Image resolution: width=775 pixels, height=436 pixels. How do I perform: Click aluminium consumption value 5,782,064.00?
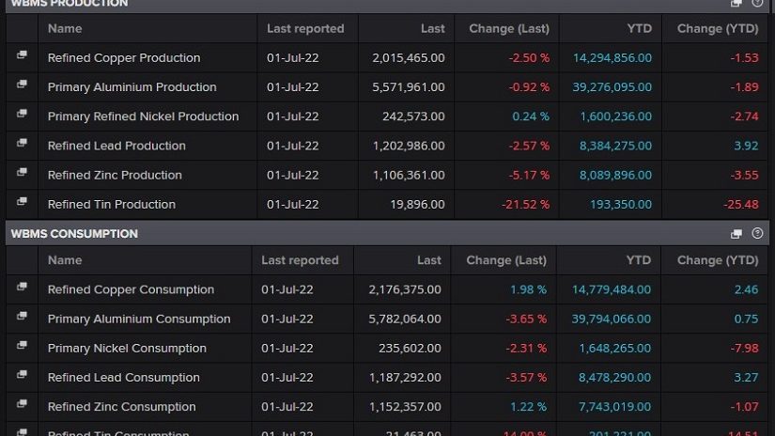[404, 319]
